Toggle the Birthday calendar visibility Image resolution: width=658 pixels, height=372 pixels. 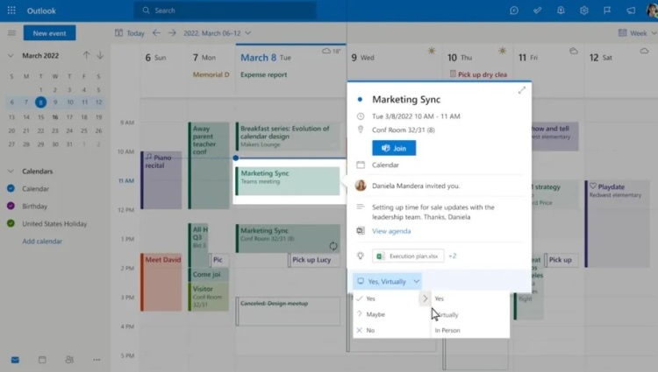point(11,207)
